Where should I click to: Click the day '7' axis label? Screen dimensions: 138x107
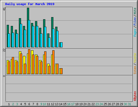(33, 104)
